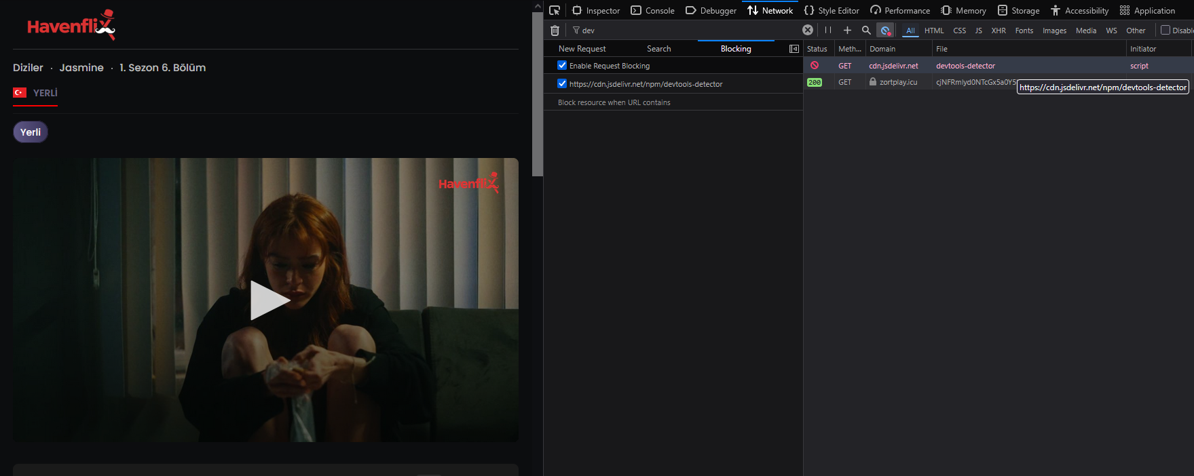Click the blocked URL devtools-detector entry text
This screenshot has width=1194, height=476.
point(646,84)
